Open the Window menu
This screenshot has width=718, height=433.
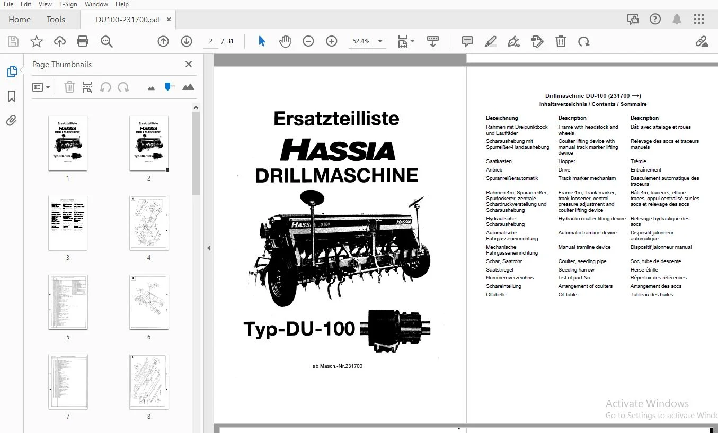click(96, 4)
